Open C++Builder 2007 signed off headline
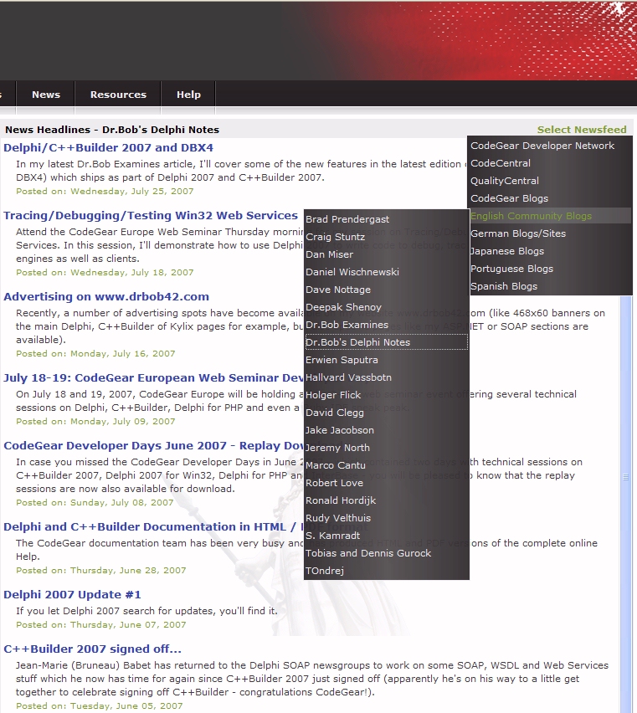 tap(92, 649)
